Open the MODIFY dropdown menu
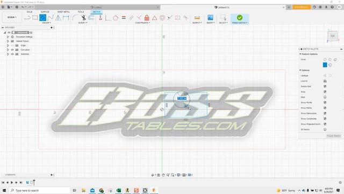344x194 pixels. coord(83,23)
